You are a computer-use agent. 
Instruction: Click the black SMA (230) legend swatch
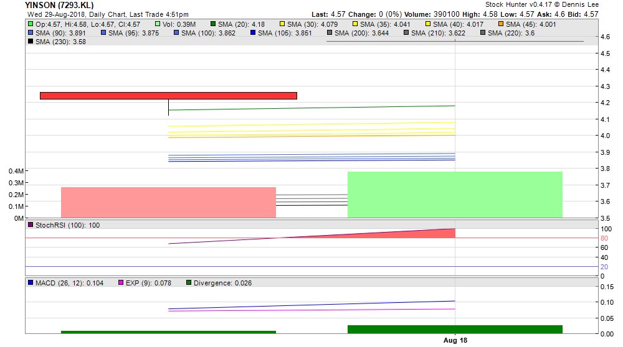pyautogui.click(x=31, y=41)
